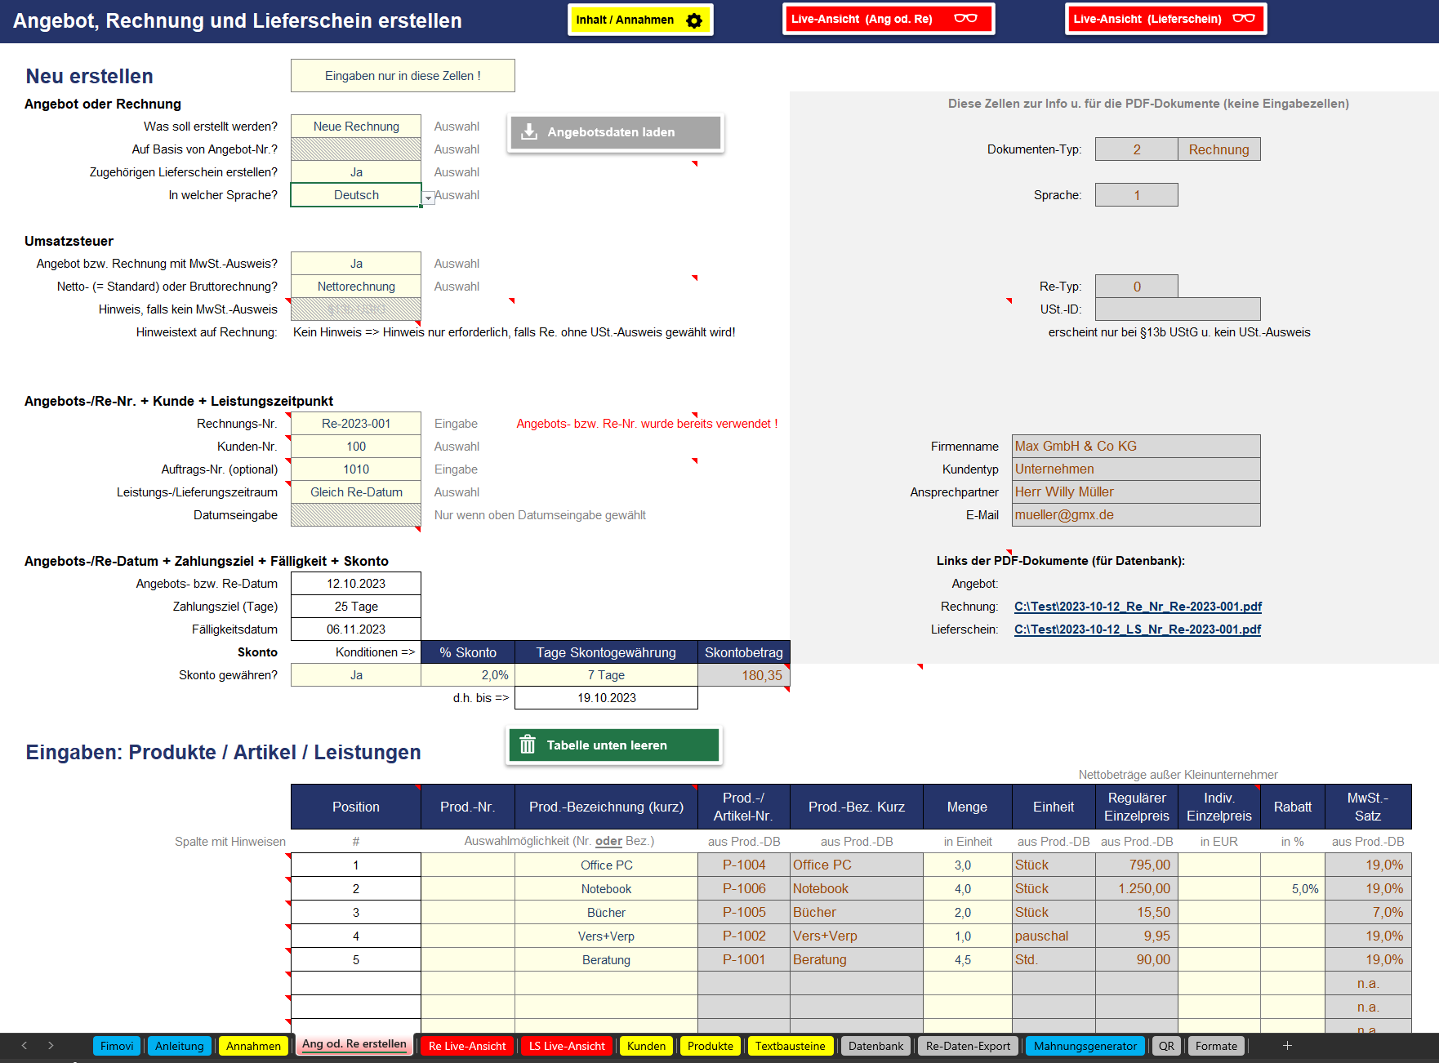Click the Firmenname cell 'Max GmbH & Co KG'
This screenshot has width=1439, height=1063.
(1136, 447)
